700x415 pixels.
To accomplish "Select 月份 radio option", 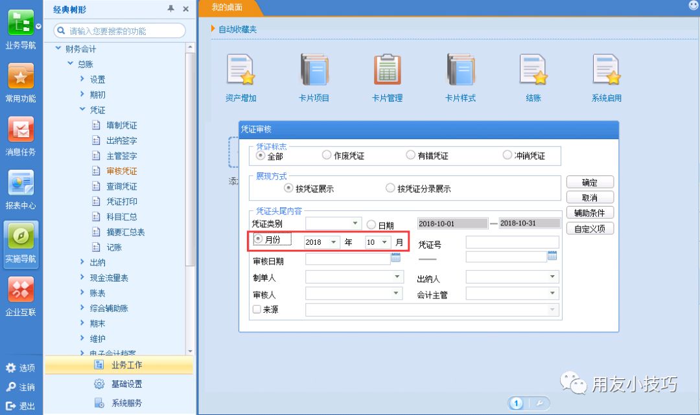I will (x=258, y=239).
